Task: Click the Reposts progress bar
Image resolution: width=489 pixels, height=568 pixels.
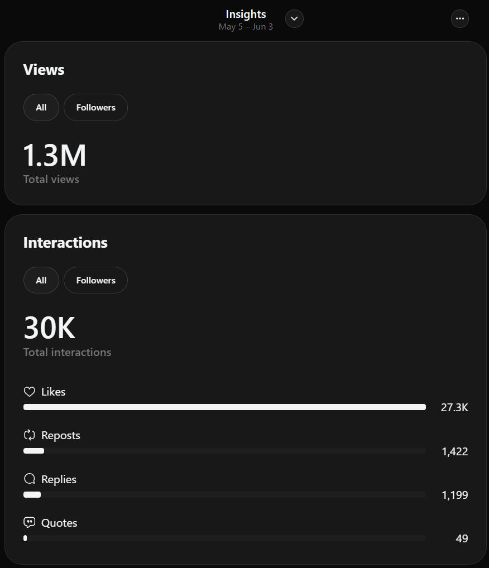Action: coord(224,451)
